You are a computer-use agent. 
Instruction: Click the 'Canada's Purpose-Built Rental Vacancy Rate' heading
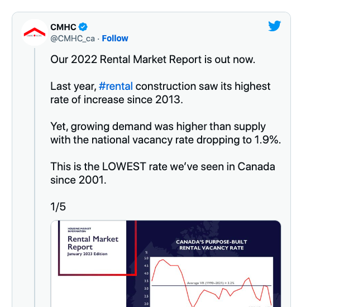212,245
